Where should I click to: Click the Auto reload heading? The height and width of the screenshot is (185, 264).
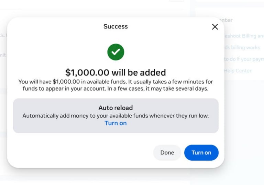[115, 108]
